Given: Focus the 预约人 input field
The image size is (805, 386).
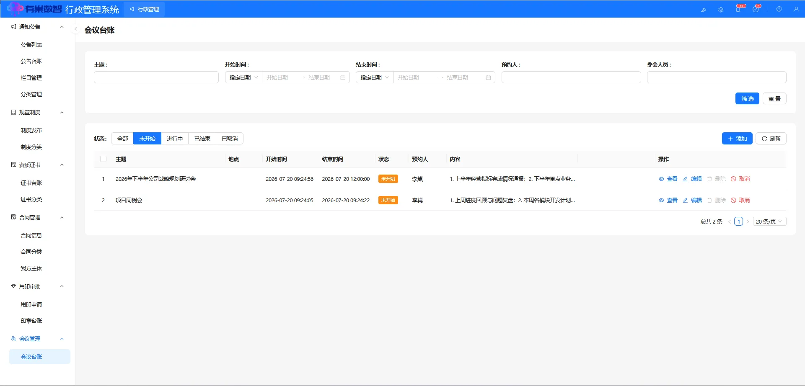Looking at the screenshot, I should coord(571,77).
